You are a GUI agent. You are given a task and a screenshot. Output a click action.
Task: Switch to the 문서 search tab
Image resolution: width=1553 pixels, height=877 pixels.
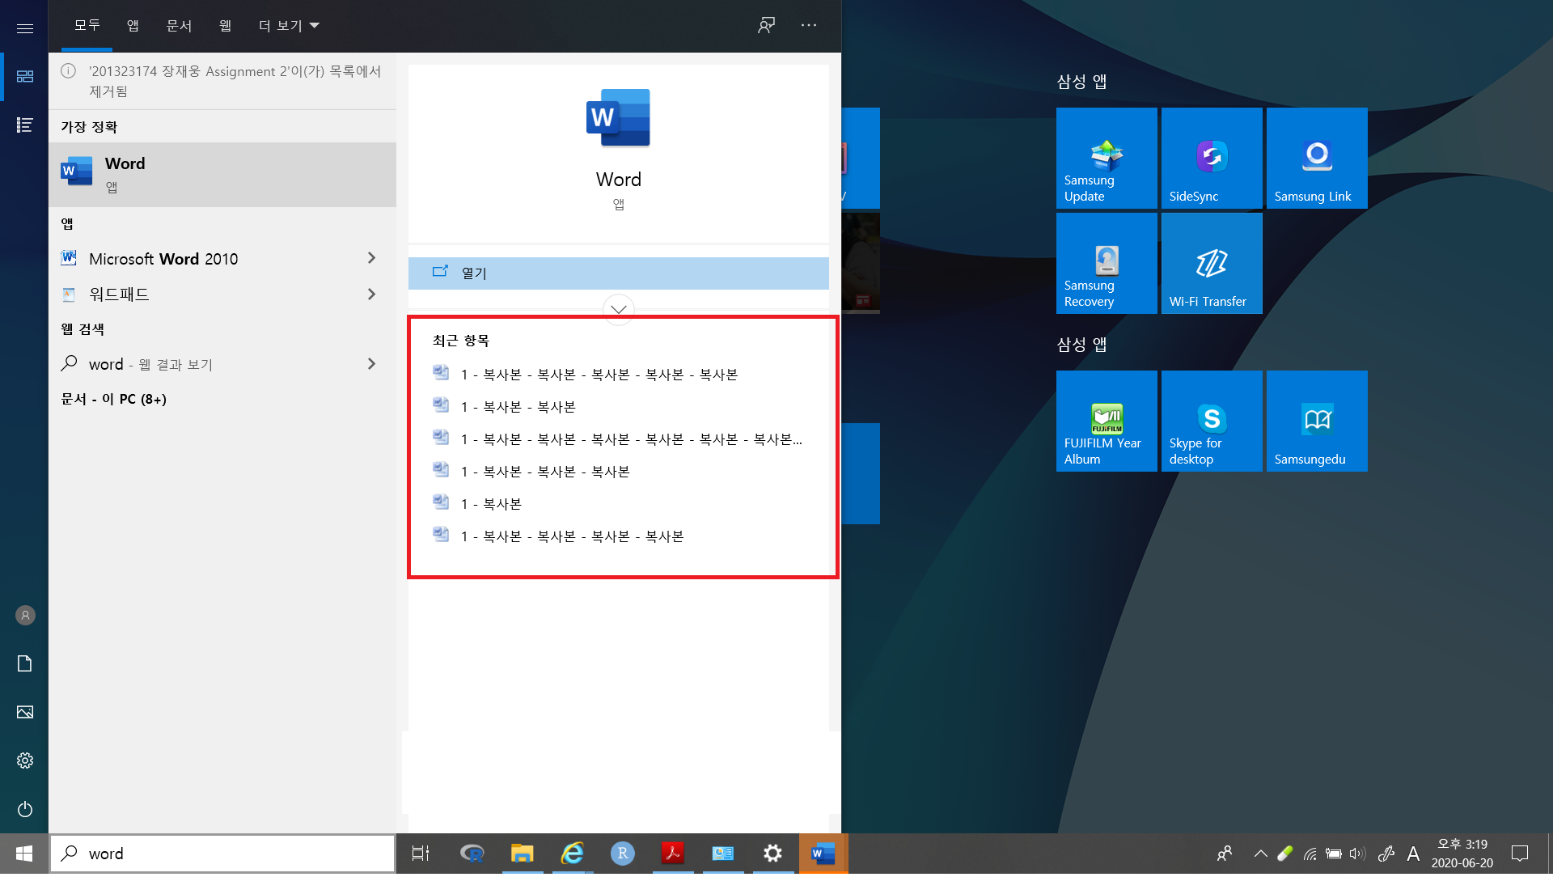tap(179, 26)
